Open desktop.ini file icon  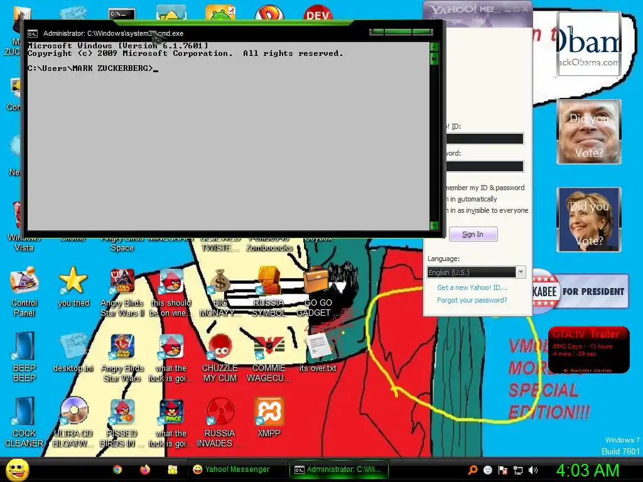point(73,353)
